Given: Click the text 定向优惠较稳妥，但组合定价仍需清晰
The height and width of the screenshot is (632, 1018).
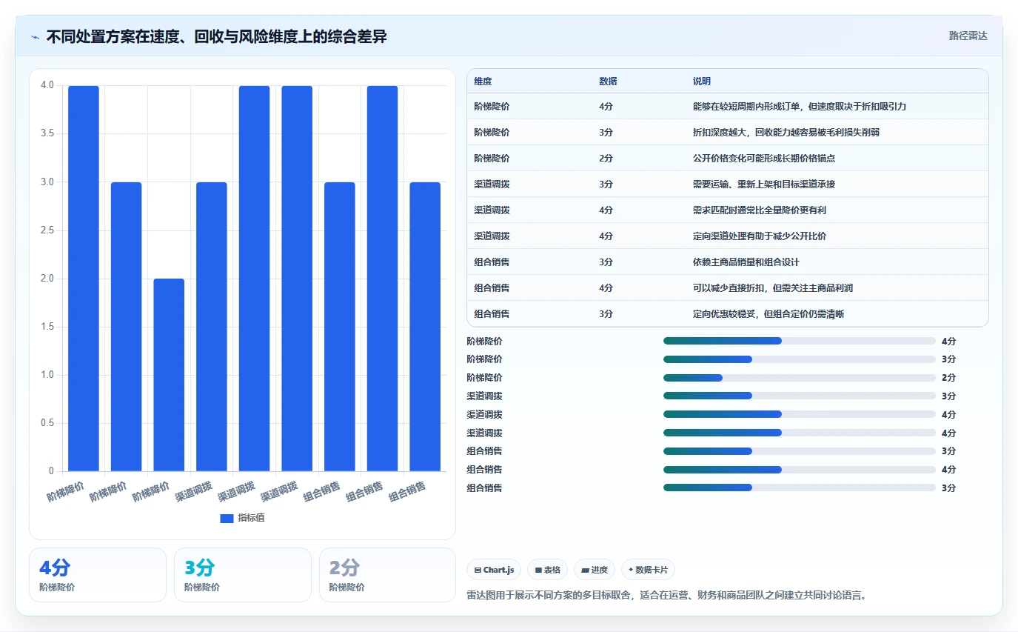Looking at the screenshot, I should click(x=768, y=314).
